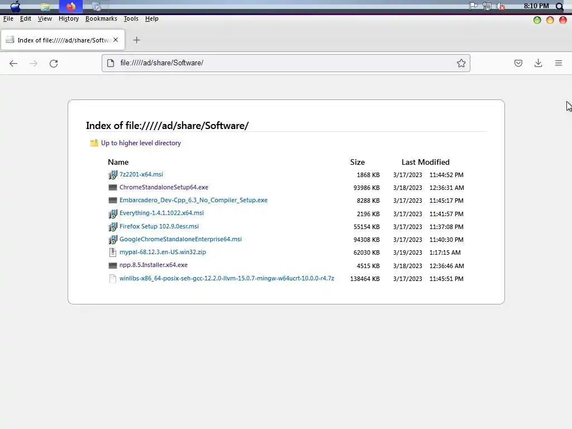The width and height of the screenshot is (572, 429).
Task: Click the page info icon in address bar
Action: pyautogui.click(x=111, y=63)
